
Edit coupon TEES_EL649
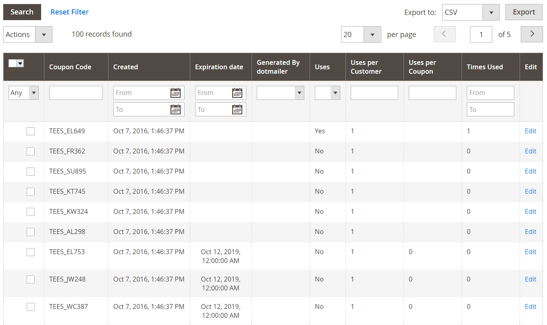(x=530, y=131)
